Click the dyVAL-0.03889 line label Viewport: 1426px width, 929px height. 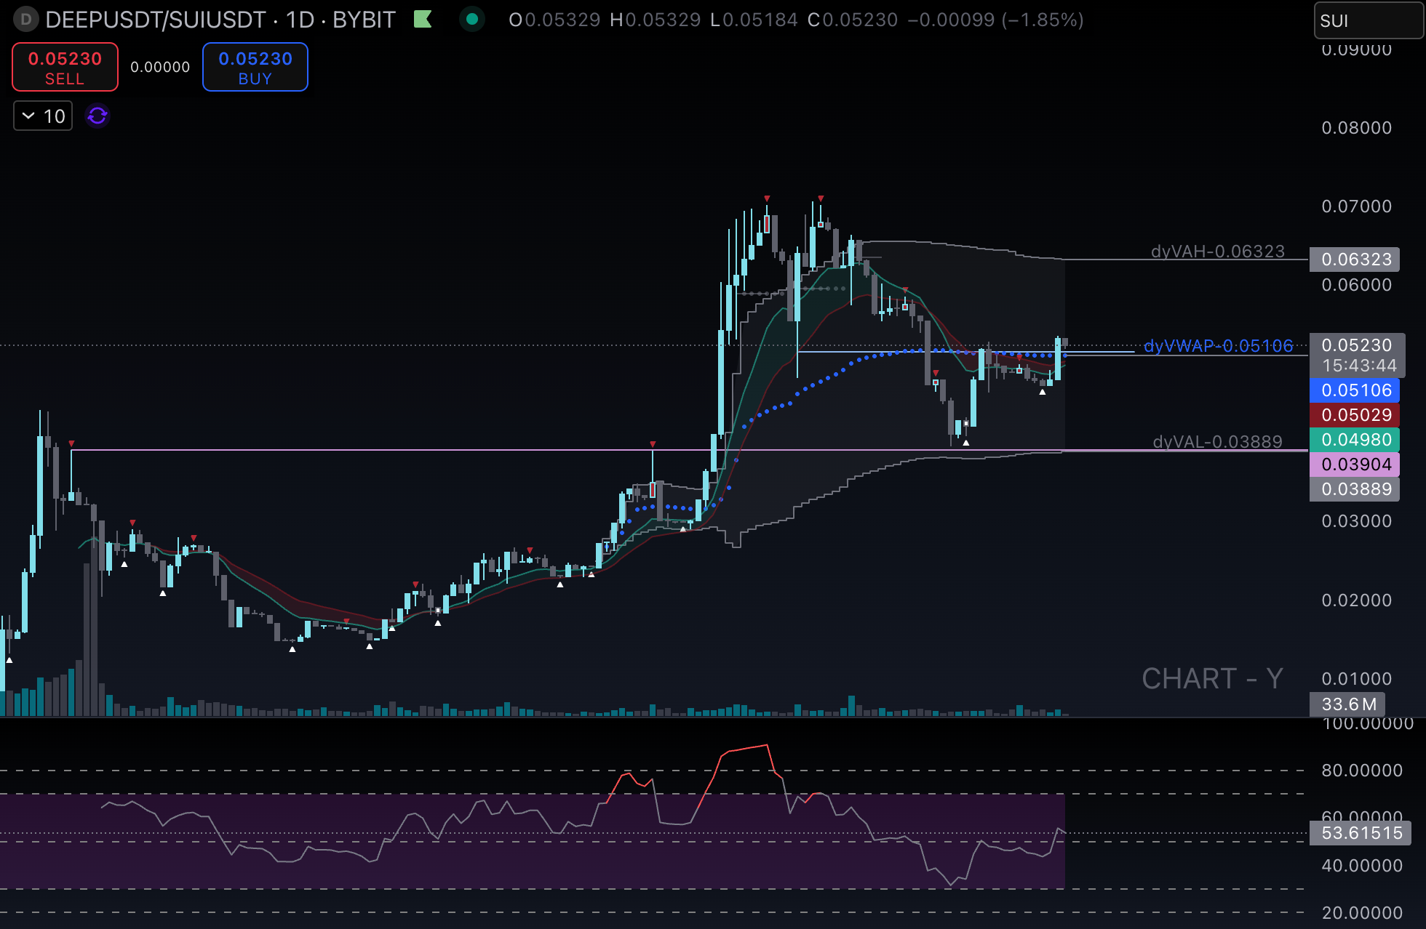point(1217,442)
